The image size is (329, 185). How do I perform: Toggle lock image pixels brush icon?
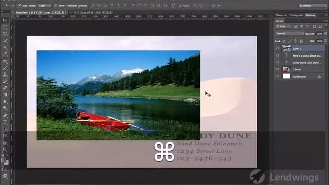click(x=290, y=41)
